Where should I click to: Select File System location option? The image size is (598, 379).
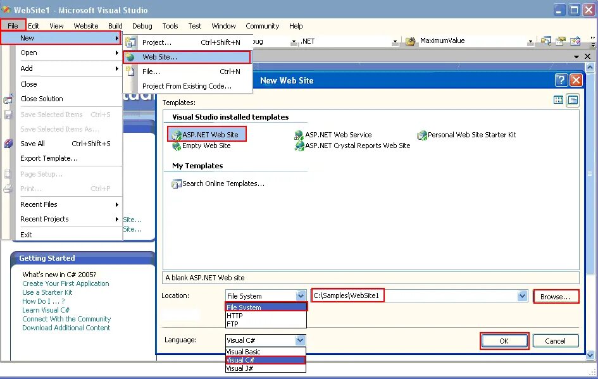266,307
